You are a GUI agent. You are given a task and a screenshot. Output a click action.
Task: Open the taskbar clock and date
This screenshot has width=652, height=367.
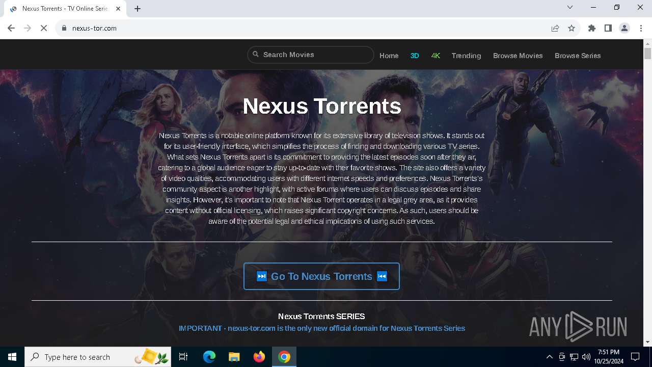point(609,357)
